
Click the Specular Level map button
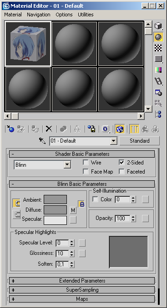(x=82, y=243)
